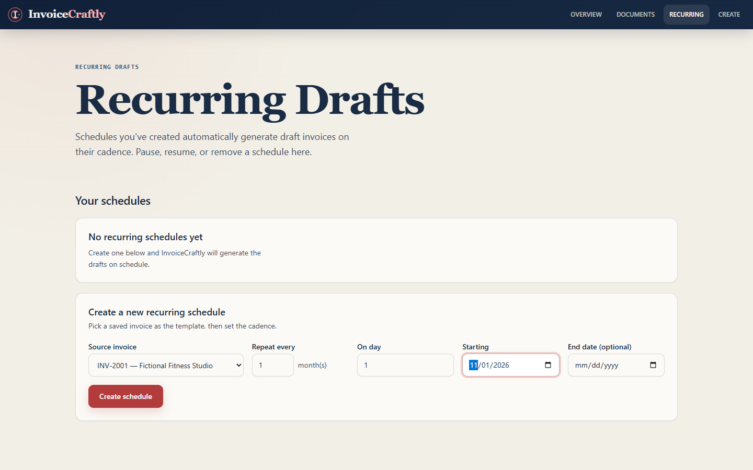Open calendar picker for End date
The image size is (753, 470).
653,365
